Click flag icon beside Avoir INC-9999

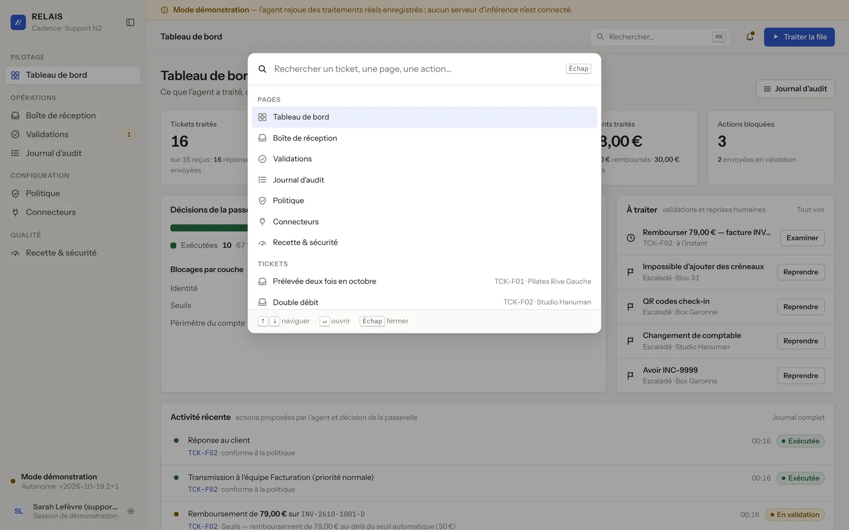click(x=630, y=376)
